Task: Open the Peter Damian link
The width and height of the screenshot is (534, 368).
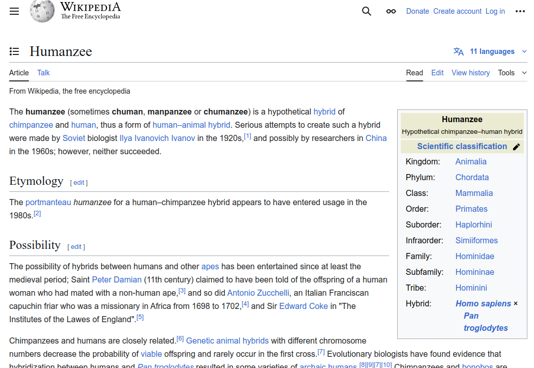Action: [x=117, y=280]
